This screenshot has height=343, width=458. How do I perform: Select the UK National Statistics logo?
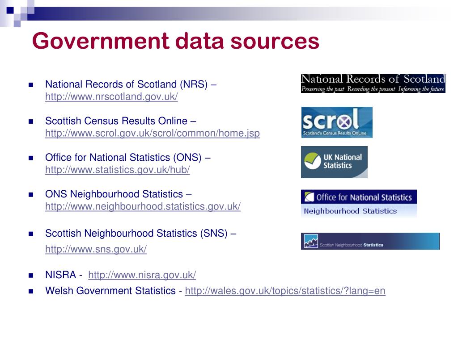pos(334,162)
